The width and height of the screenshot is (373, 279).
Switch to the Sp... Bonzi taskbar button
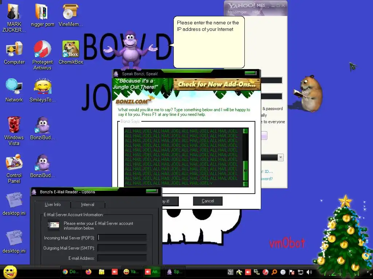pyautogui.click(x=174, y=272)
